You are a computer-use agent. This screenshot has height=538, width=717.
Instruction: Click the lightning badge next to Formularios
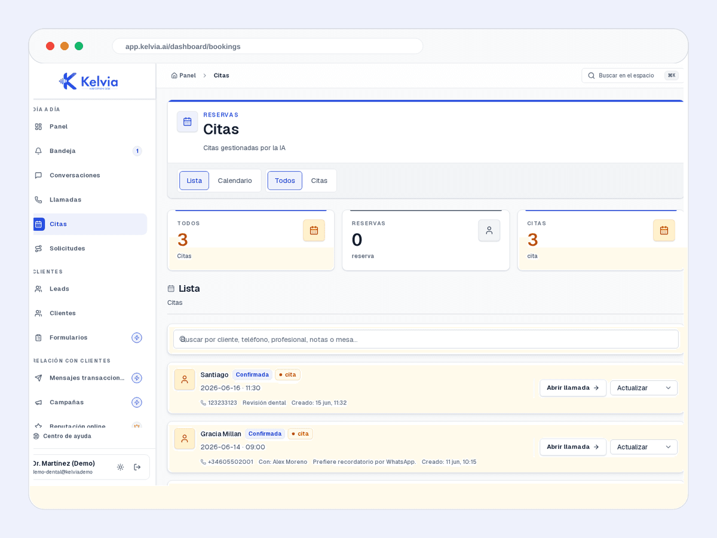(137, 338)
